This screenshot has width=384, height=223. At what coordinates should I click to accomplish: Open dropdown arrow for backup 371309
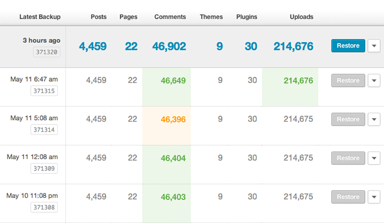[x=374, y=158]
